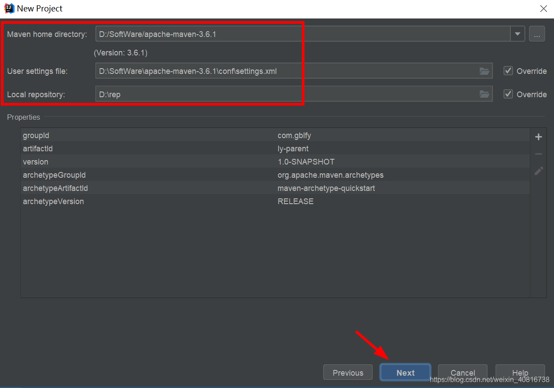
Task: Click the IntelliJ IDEA title bar icon
Action: pyautogui.click(x=9, y=8)
